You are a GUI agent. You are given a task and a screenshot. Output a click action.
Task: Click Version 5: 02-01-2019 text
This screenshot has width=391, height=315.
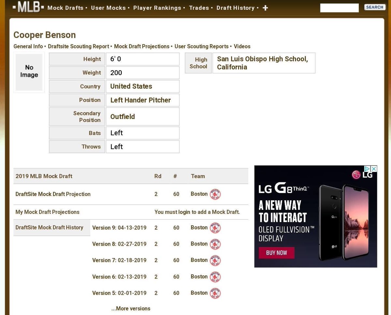pyautogui.click(x=119, y=293)
